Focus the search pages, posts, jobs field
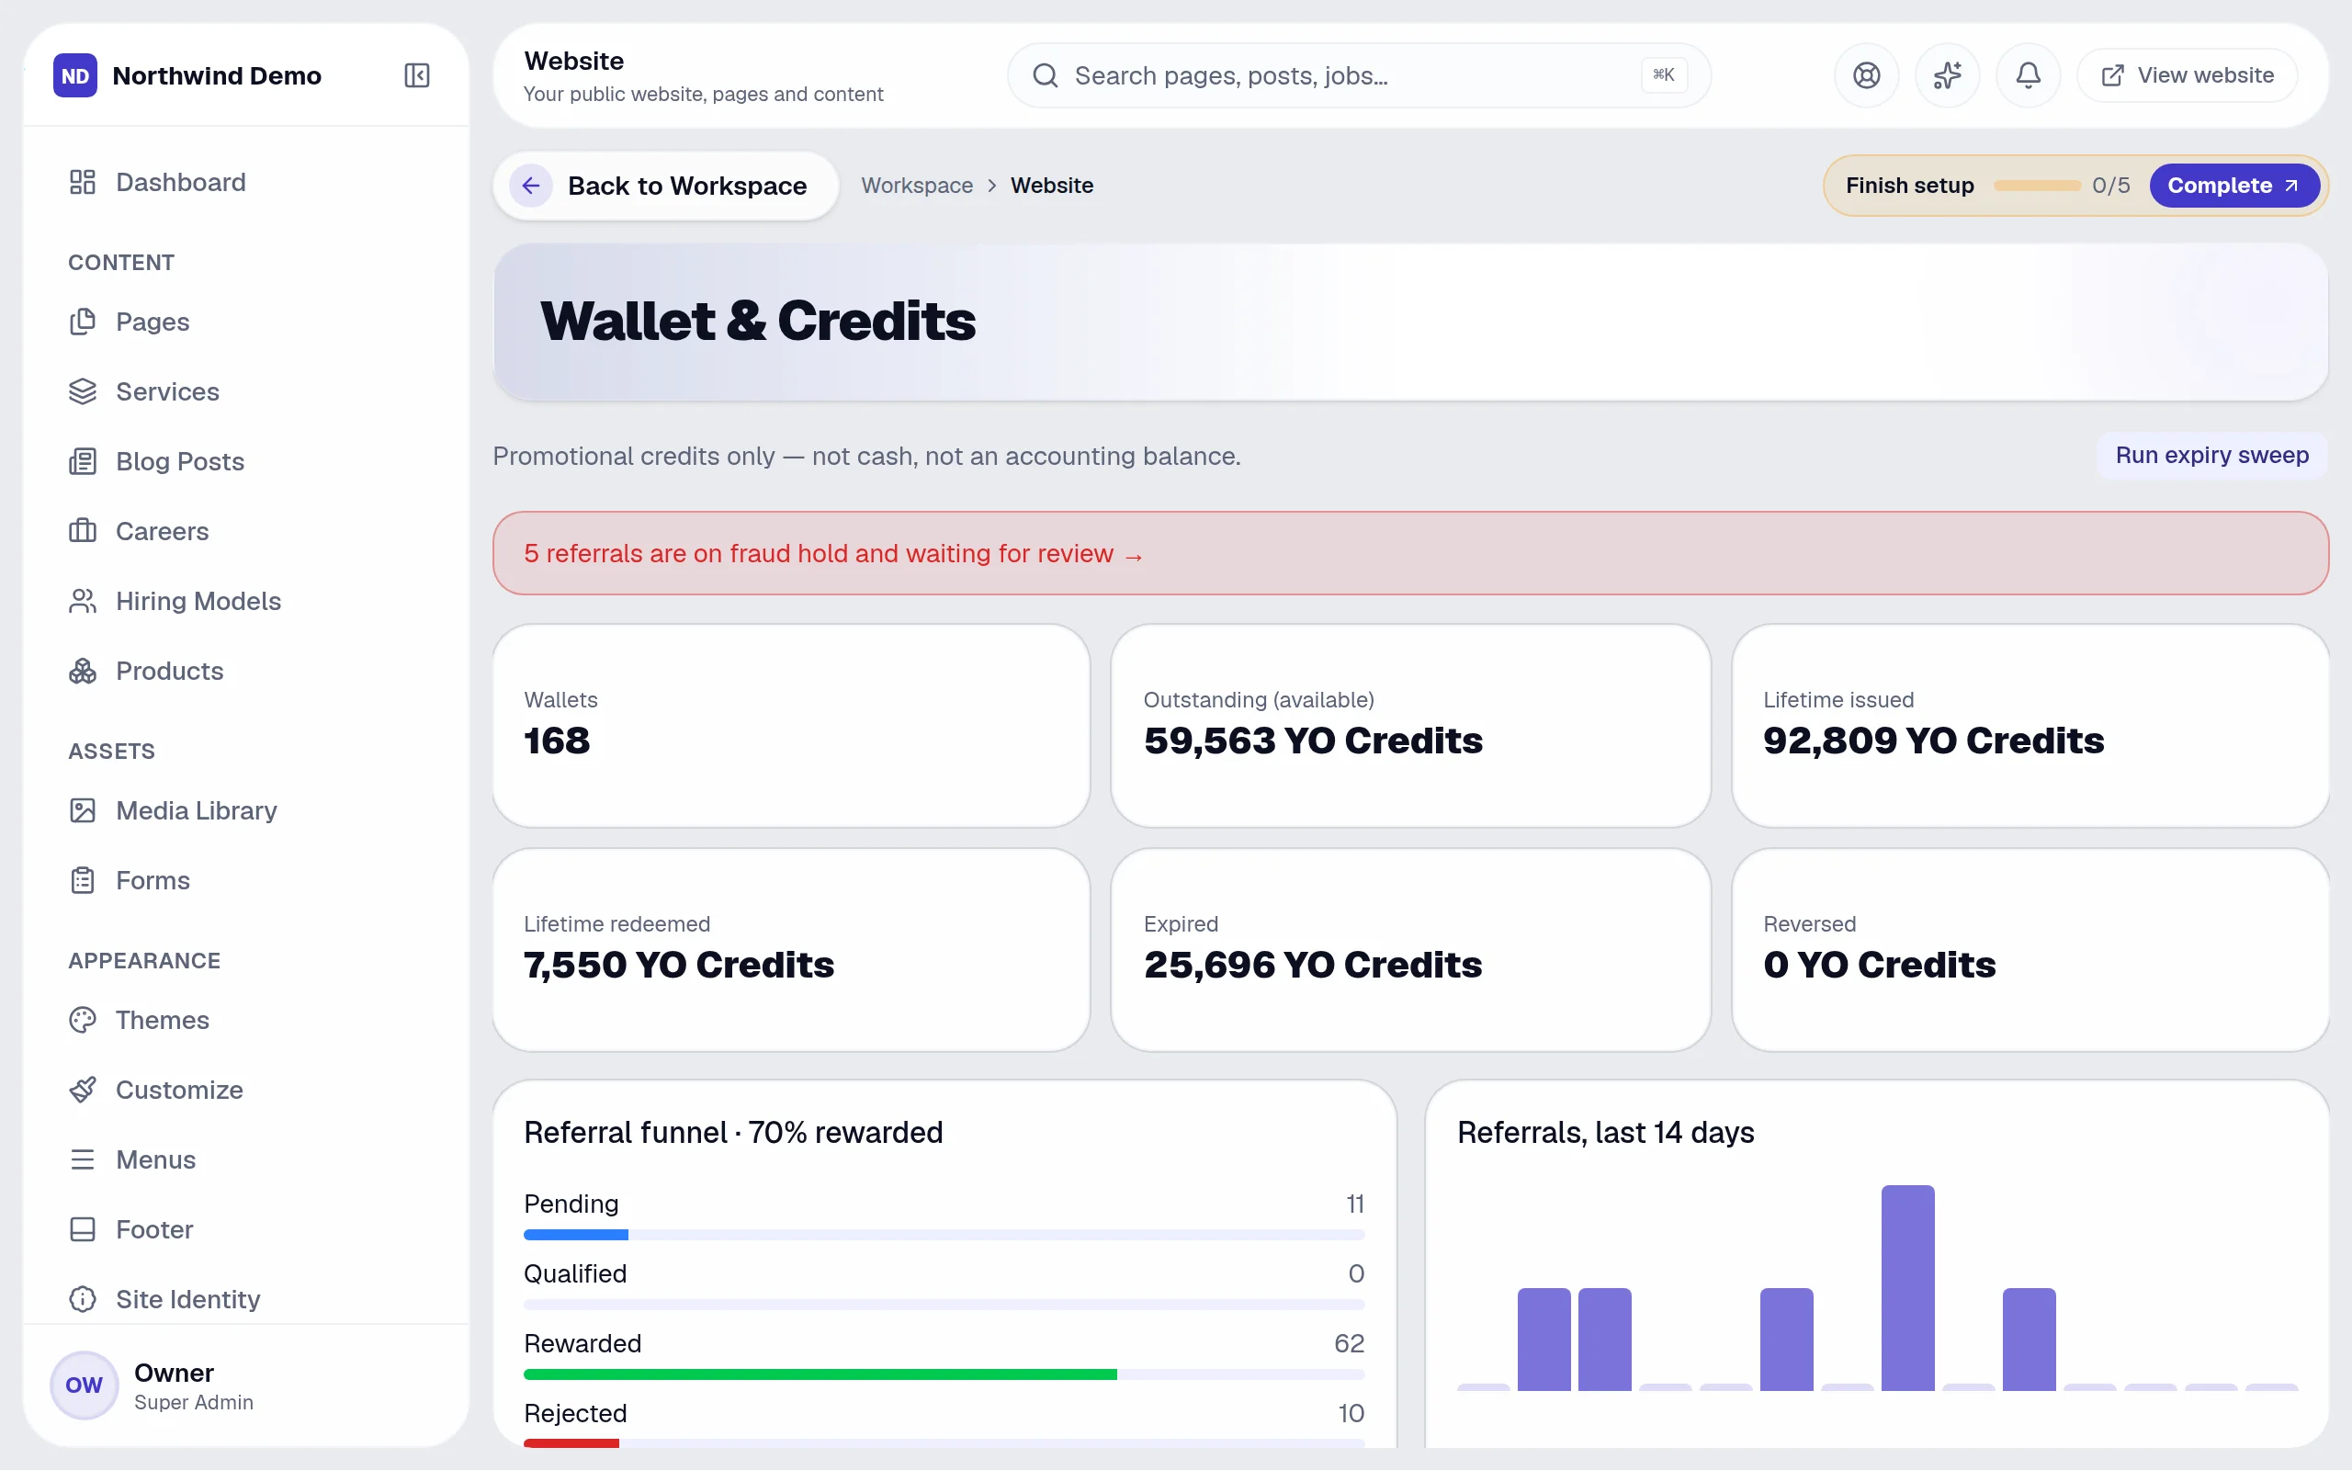The width and height of the screenshot is (2352, 1470). 1359,74
